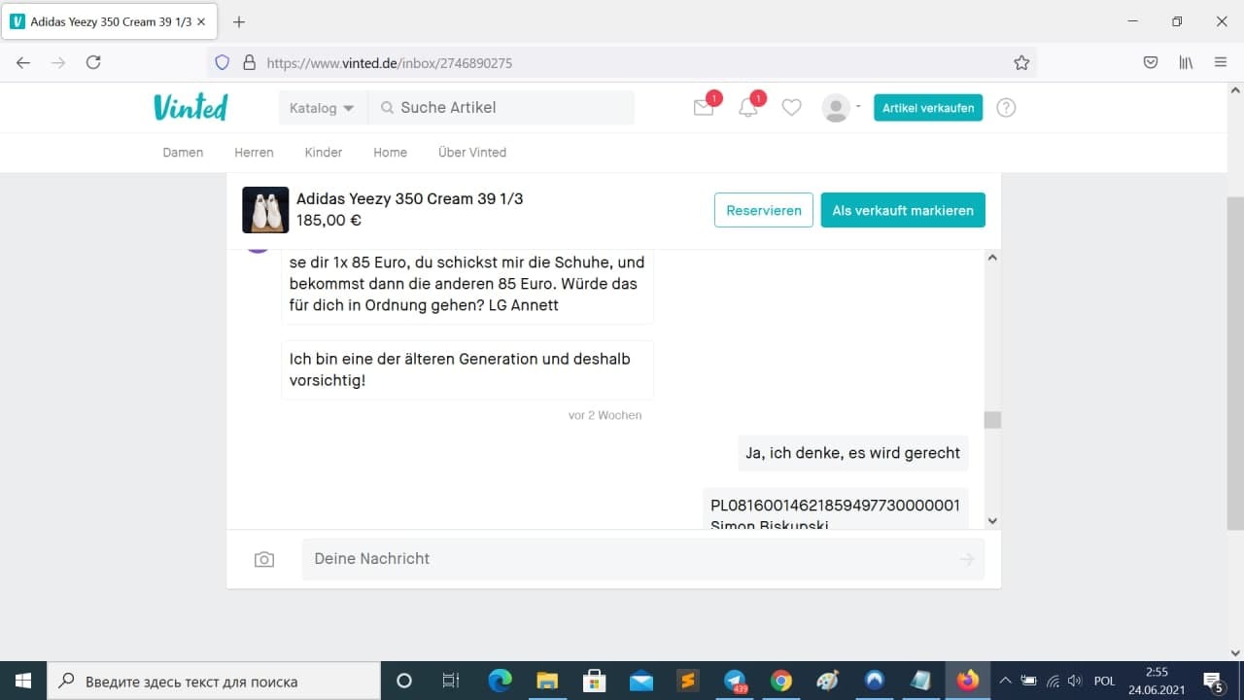The height and width of the screenshot is (700, 1244).
Task: Open favorites via the heart icon
Action: click(x=792, y=108)
